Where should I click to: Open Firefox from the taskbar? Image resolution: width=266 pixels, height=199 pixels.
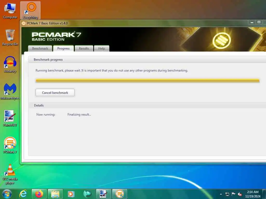click(39, 194)
